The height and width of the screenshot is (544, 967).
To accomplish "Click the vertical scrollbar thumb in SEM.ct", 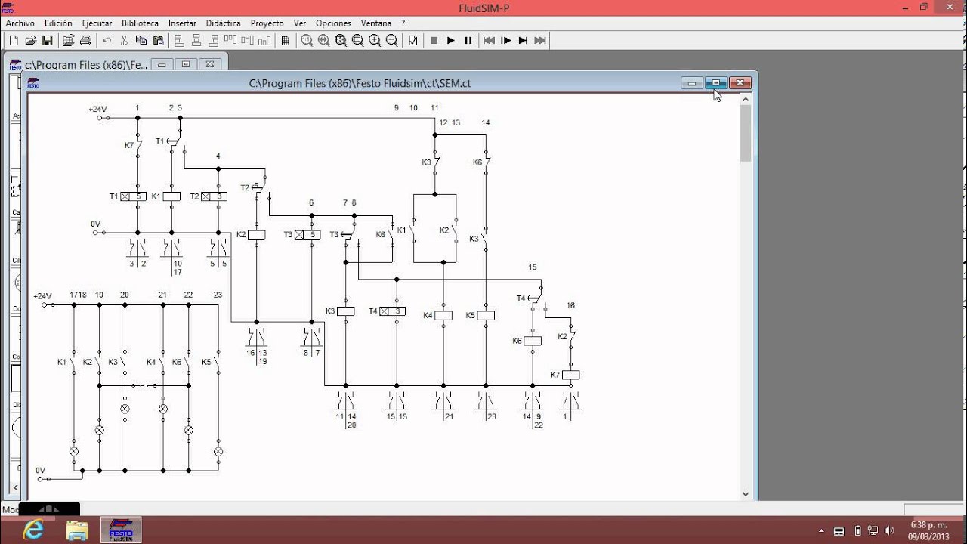I will pos(746,134).
